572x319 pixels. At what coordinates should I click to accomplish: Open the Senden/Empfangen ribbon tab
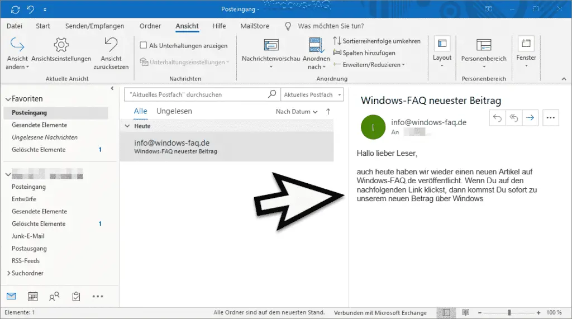click(94, 26)
